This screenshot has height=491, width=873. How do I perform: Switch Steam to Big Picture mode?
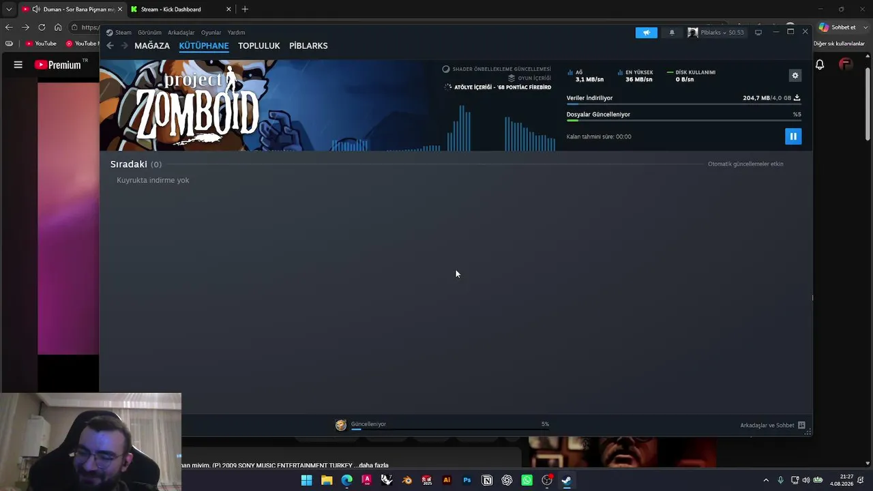point(758,33)
